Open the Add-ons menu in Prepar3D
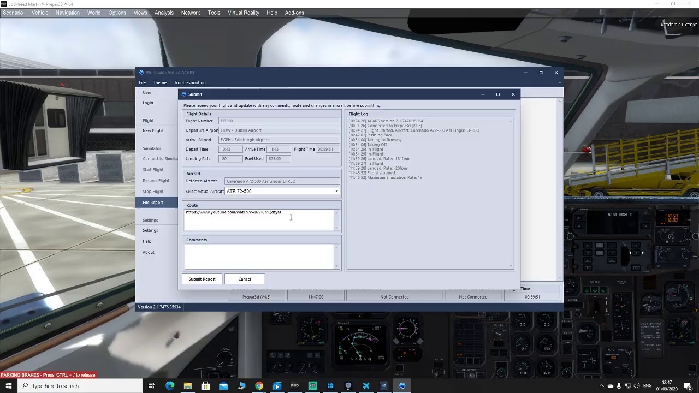 pos(294,13)
